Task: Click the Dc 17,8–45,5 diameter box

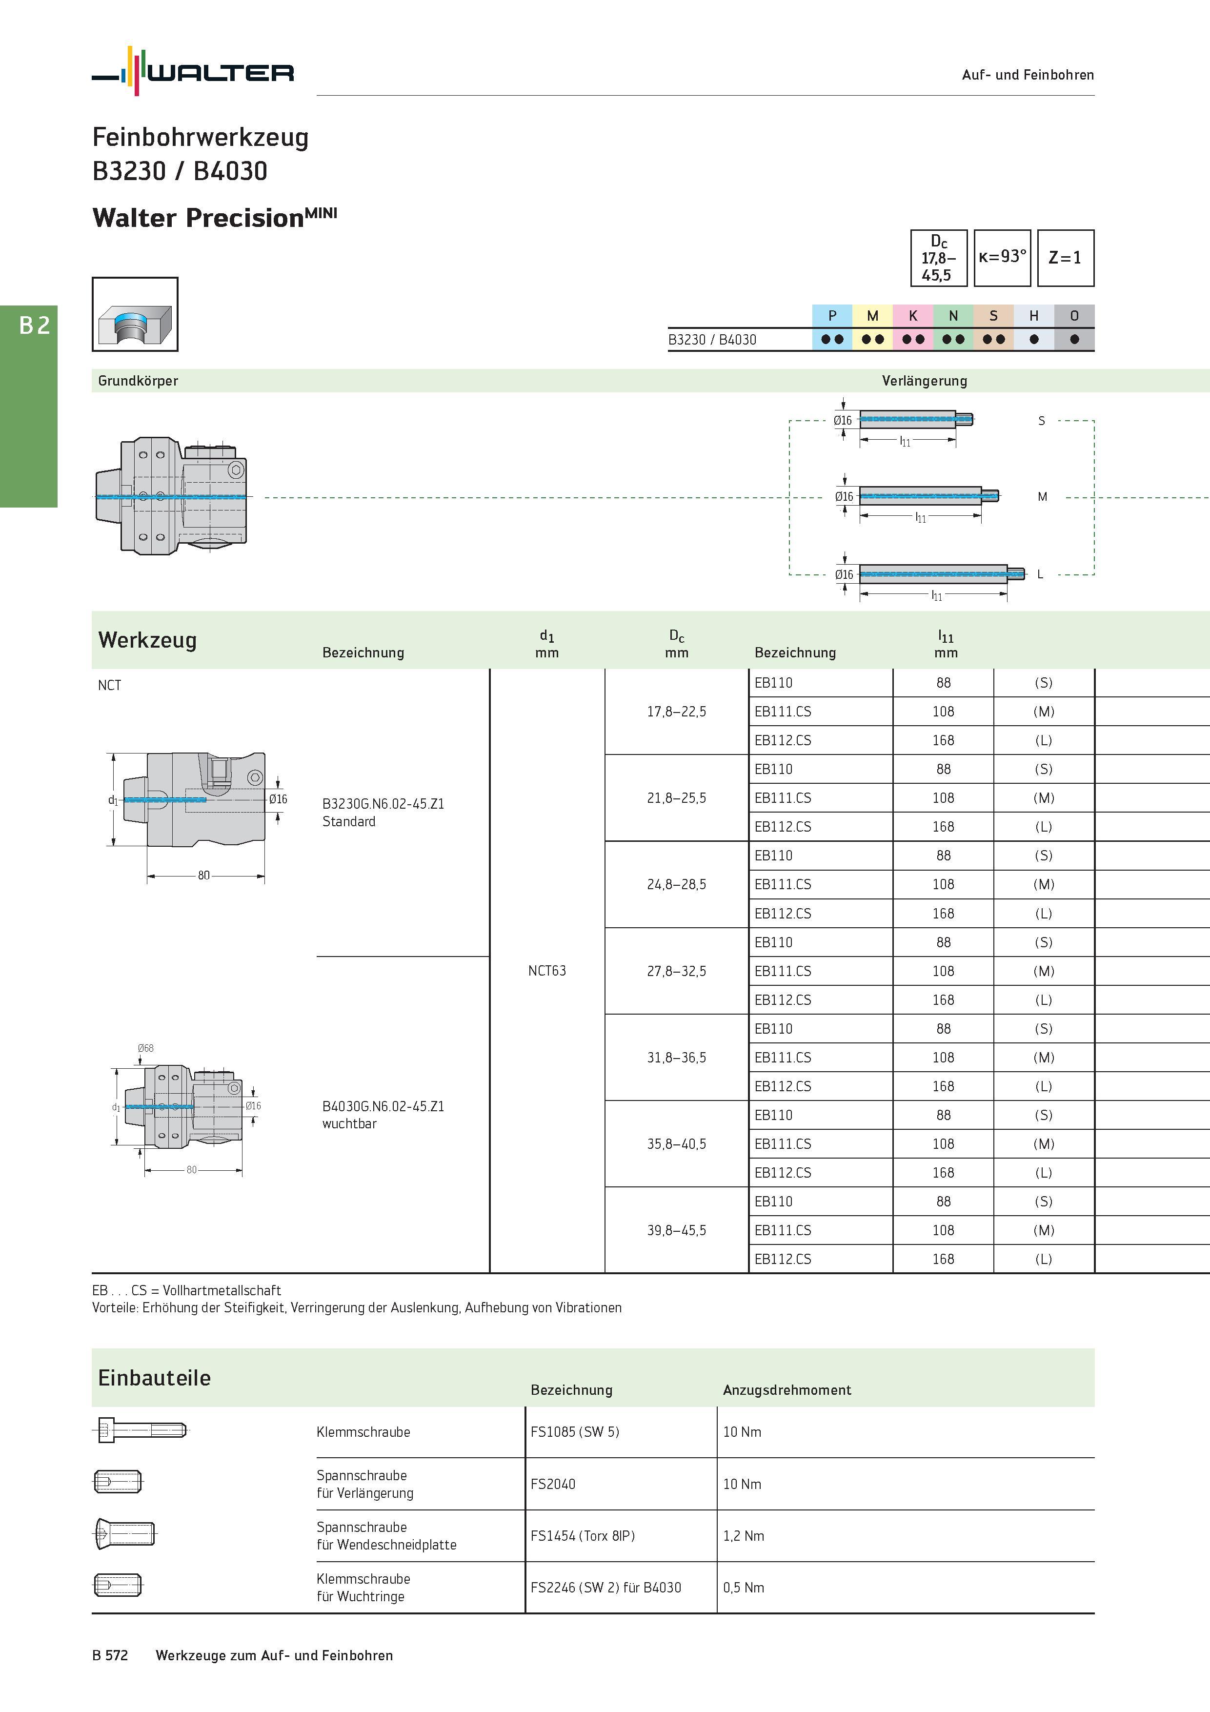Action: tap(939, 258)
